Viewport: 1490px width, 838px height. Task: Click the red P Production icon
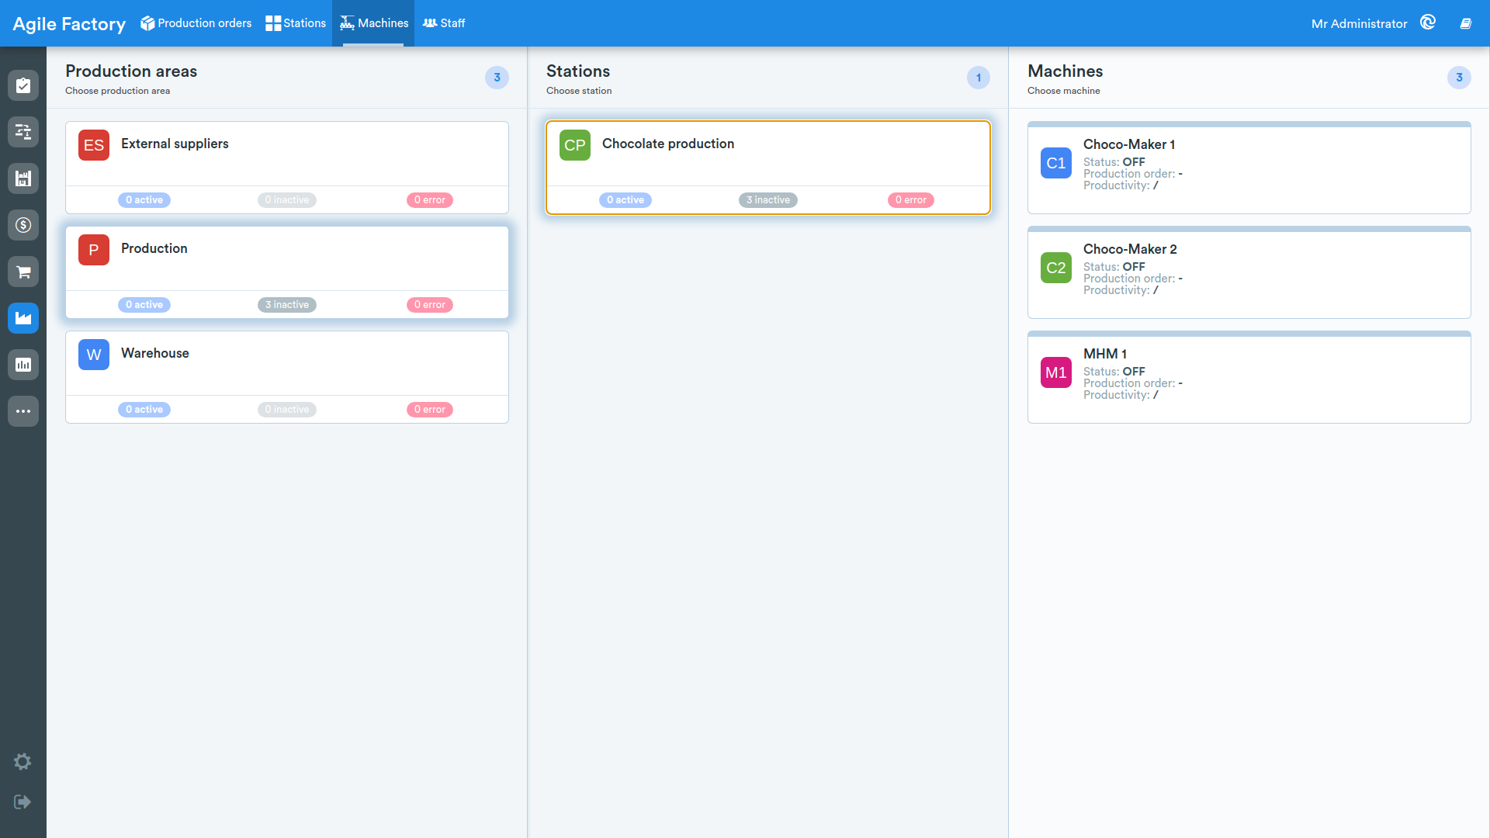pos(94,250)
